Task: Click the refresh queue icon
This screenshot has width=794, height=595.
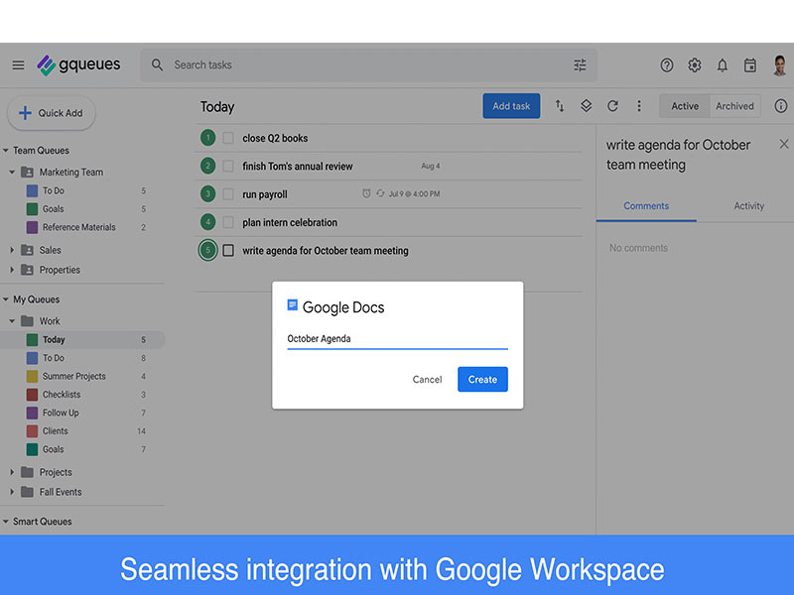Action: (x=612, y=106)
